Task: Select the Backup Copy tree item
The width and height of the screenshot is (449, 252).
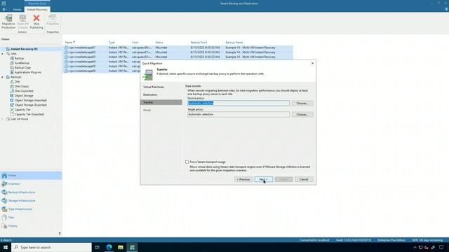Action: tap(22, 68)
